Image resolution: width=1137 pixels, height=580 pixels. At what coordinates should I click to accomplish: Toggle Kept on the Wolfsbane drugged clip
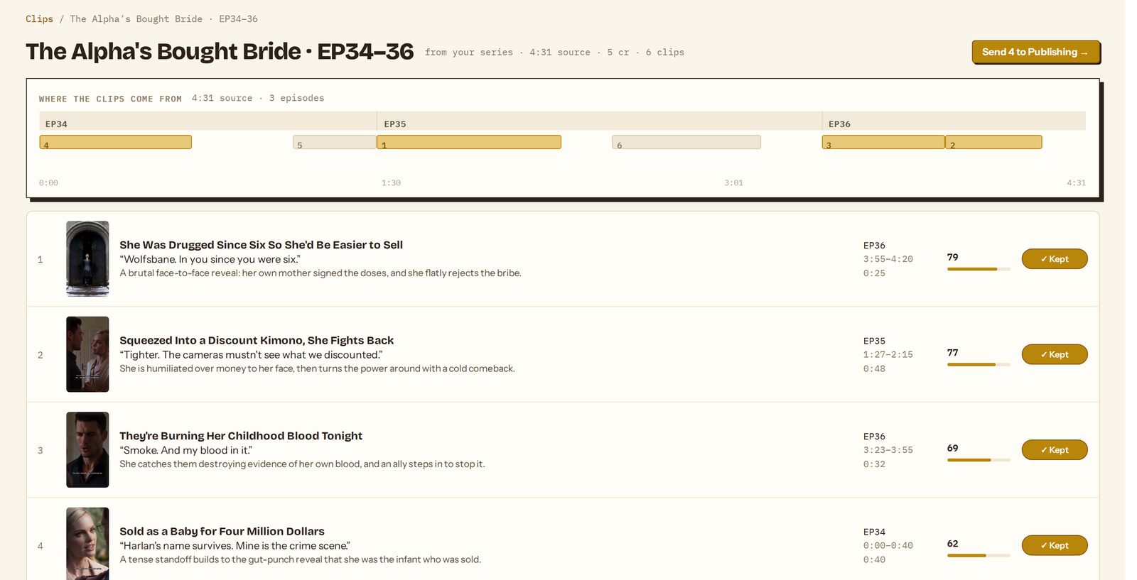[x=1055, y=259]
